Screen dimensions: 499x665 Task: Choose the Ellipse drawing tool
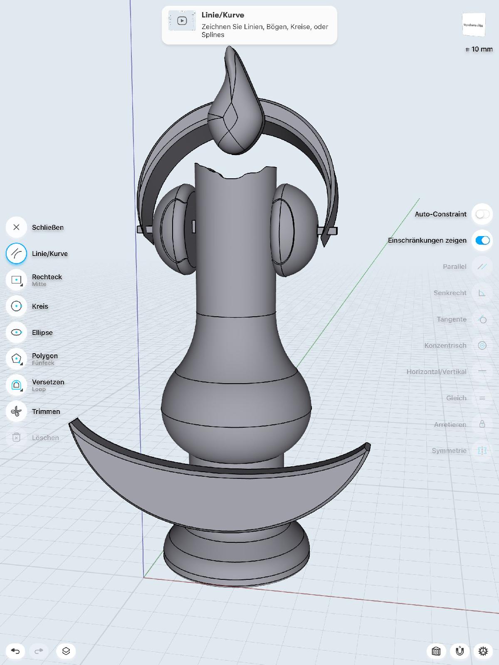16,332
